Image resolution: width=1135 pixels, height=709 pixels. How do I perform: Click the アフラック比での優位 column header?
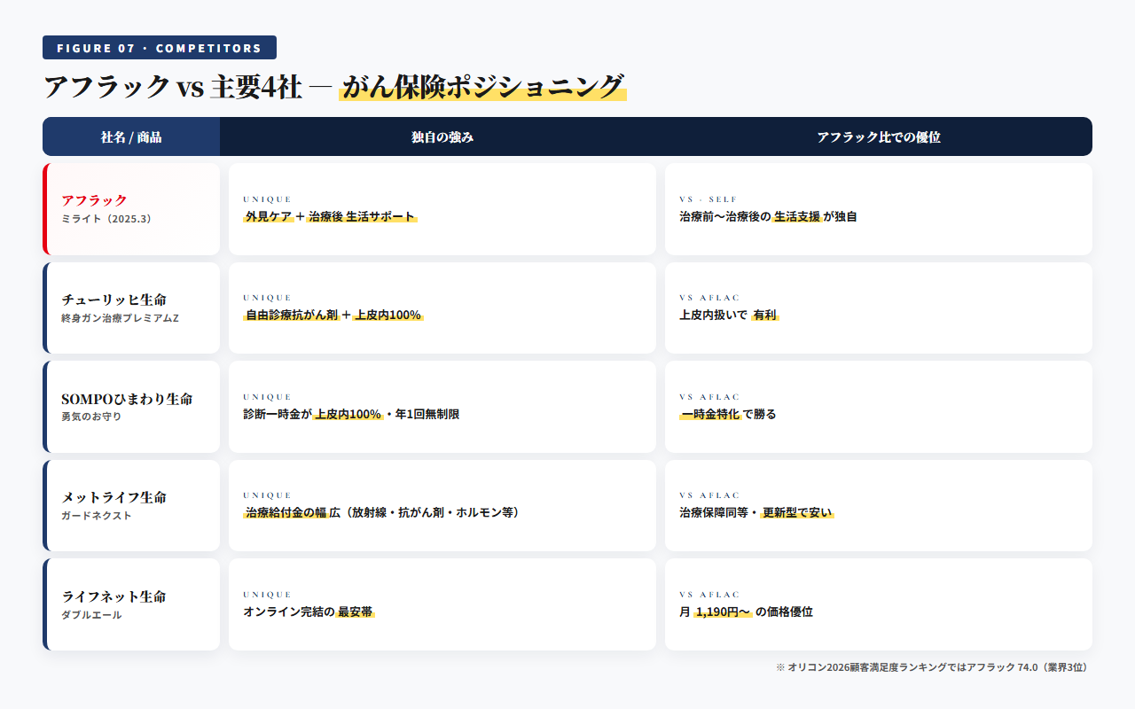tap(877, 136)
